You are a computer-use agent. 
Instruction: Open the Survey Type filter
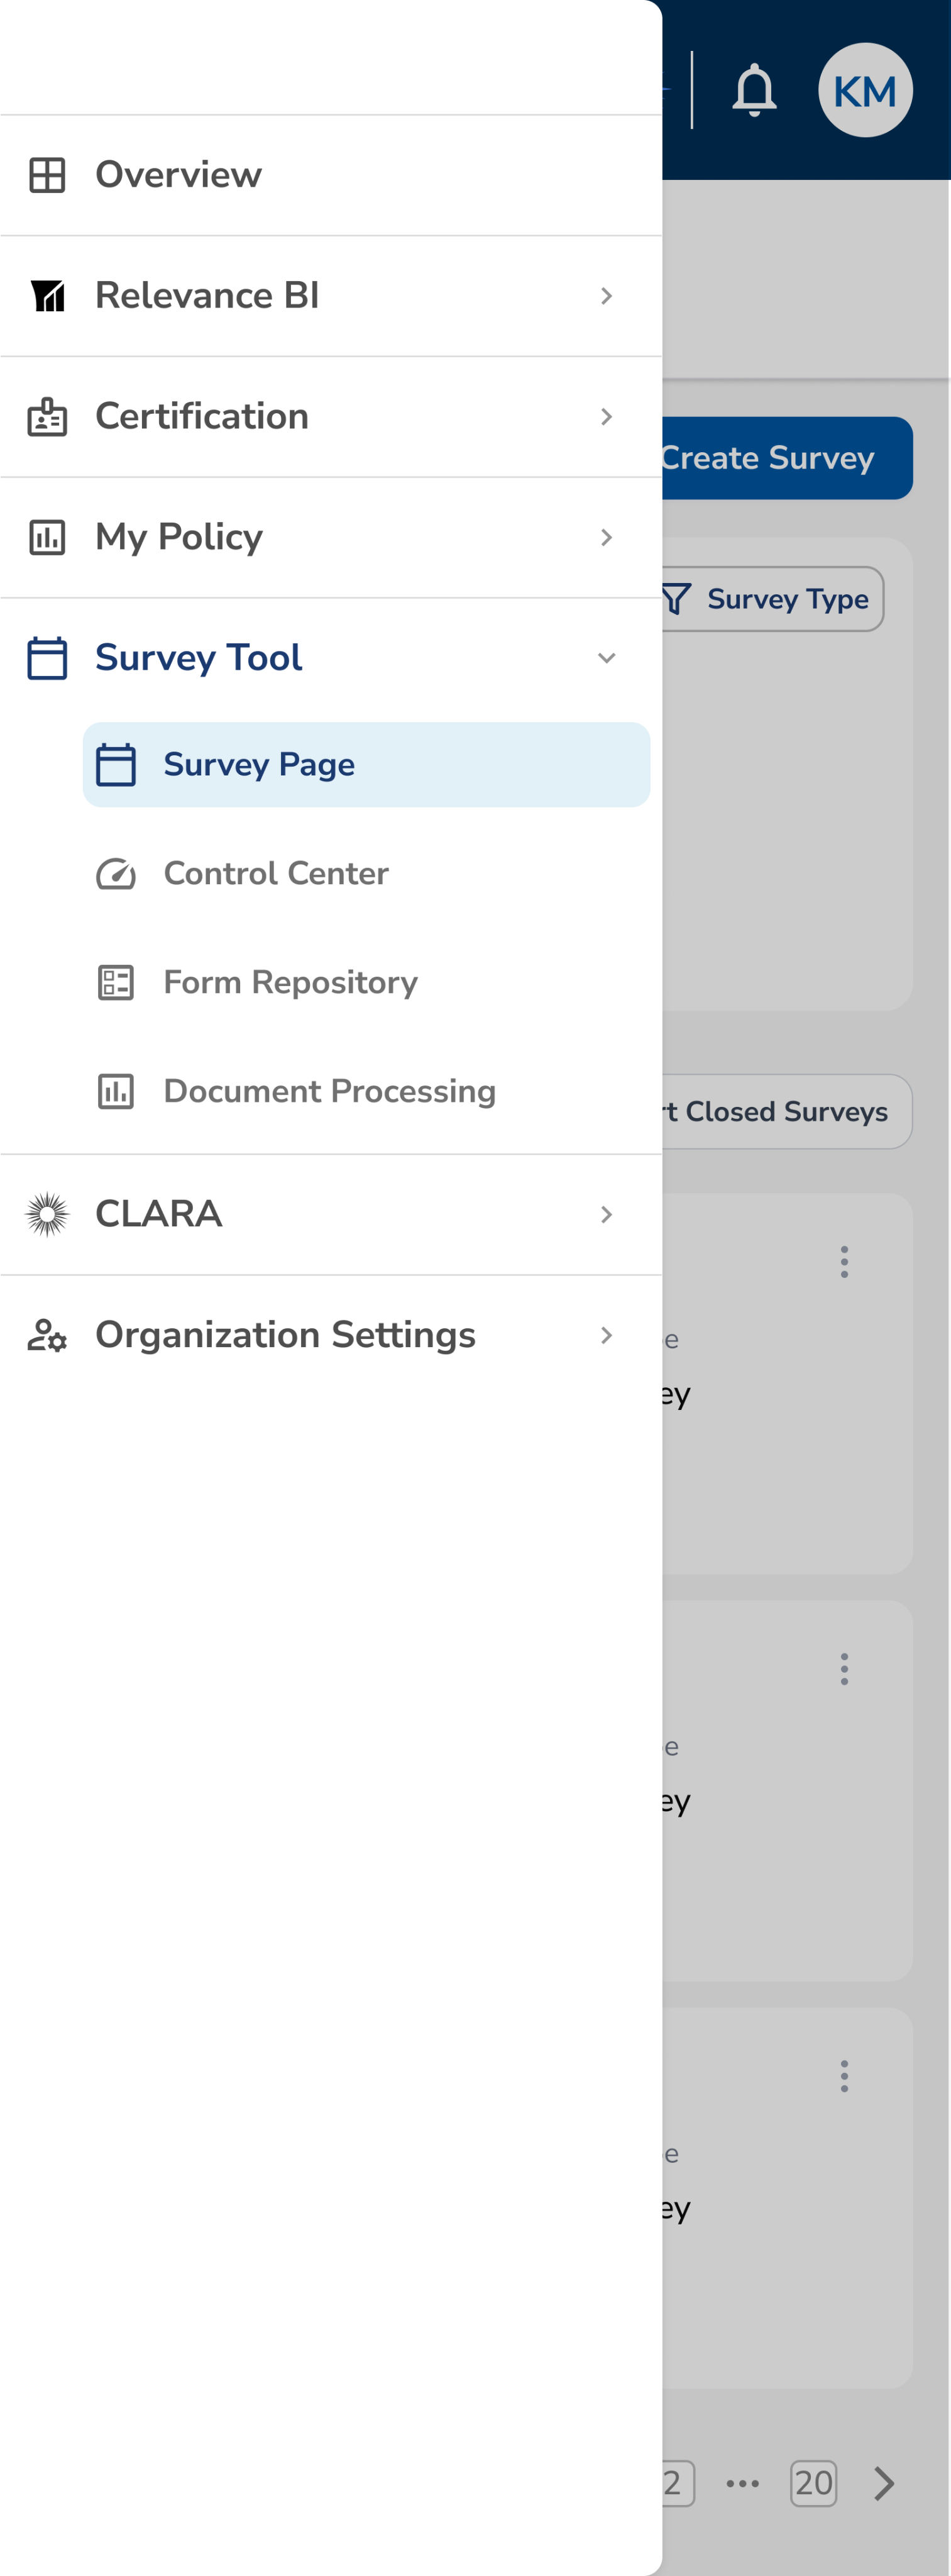pyautogui.click(x=771, y=599)
